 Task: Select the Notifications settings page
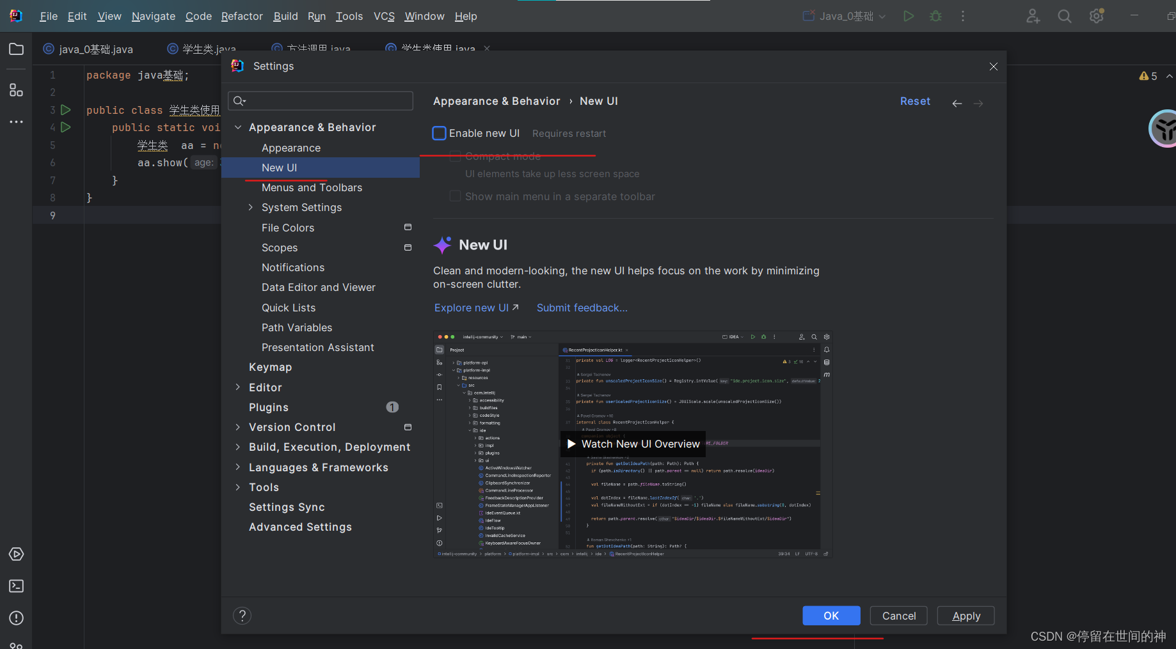click(293, 267)
